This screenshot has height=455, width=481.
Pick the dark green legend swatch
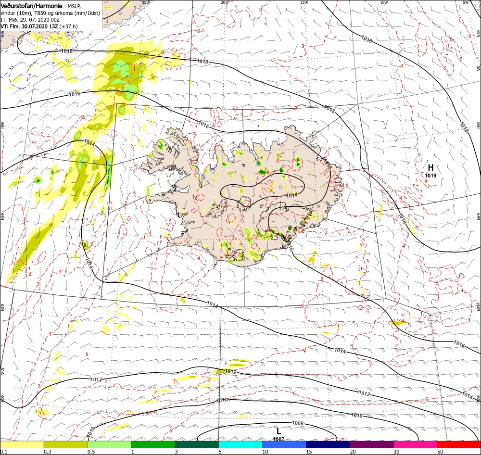(197, 444)
